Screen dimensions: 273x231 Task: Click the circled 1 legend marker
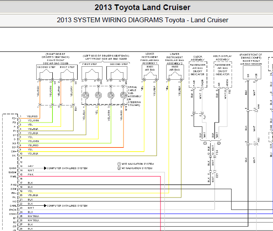(119, 164)
